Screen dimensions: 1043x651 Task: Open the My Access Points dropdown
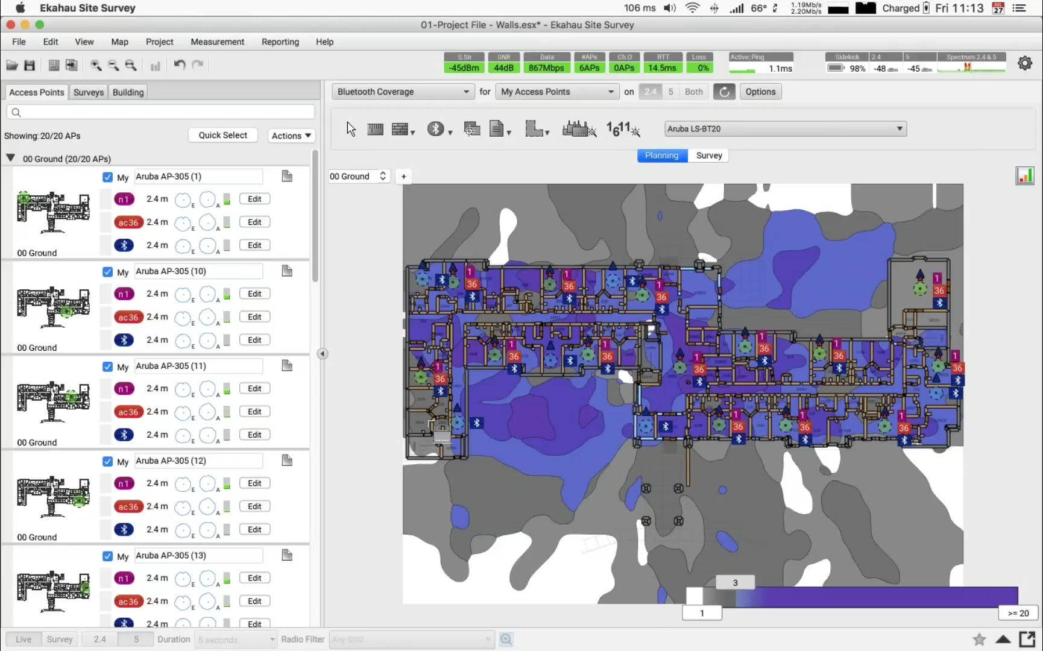(557, 92)
